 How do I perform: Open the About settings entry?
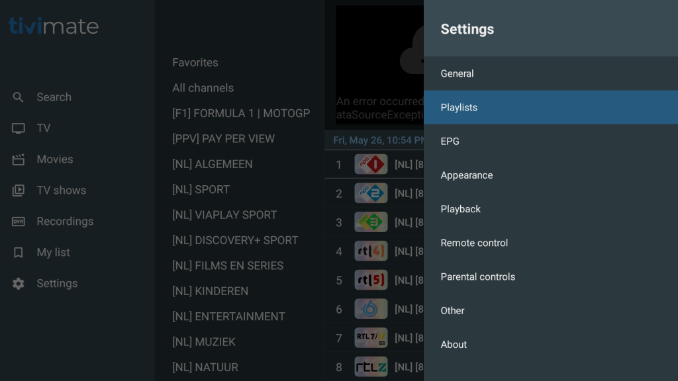point(454,345)
